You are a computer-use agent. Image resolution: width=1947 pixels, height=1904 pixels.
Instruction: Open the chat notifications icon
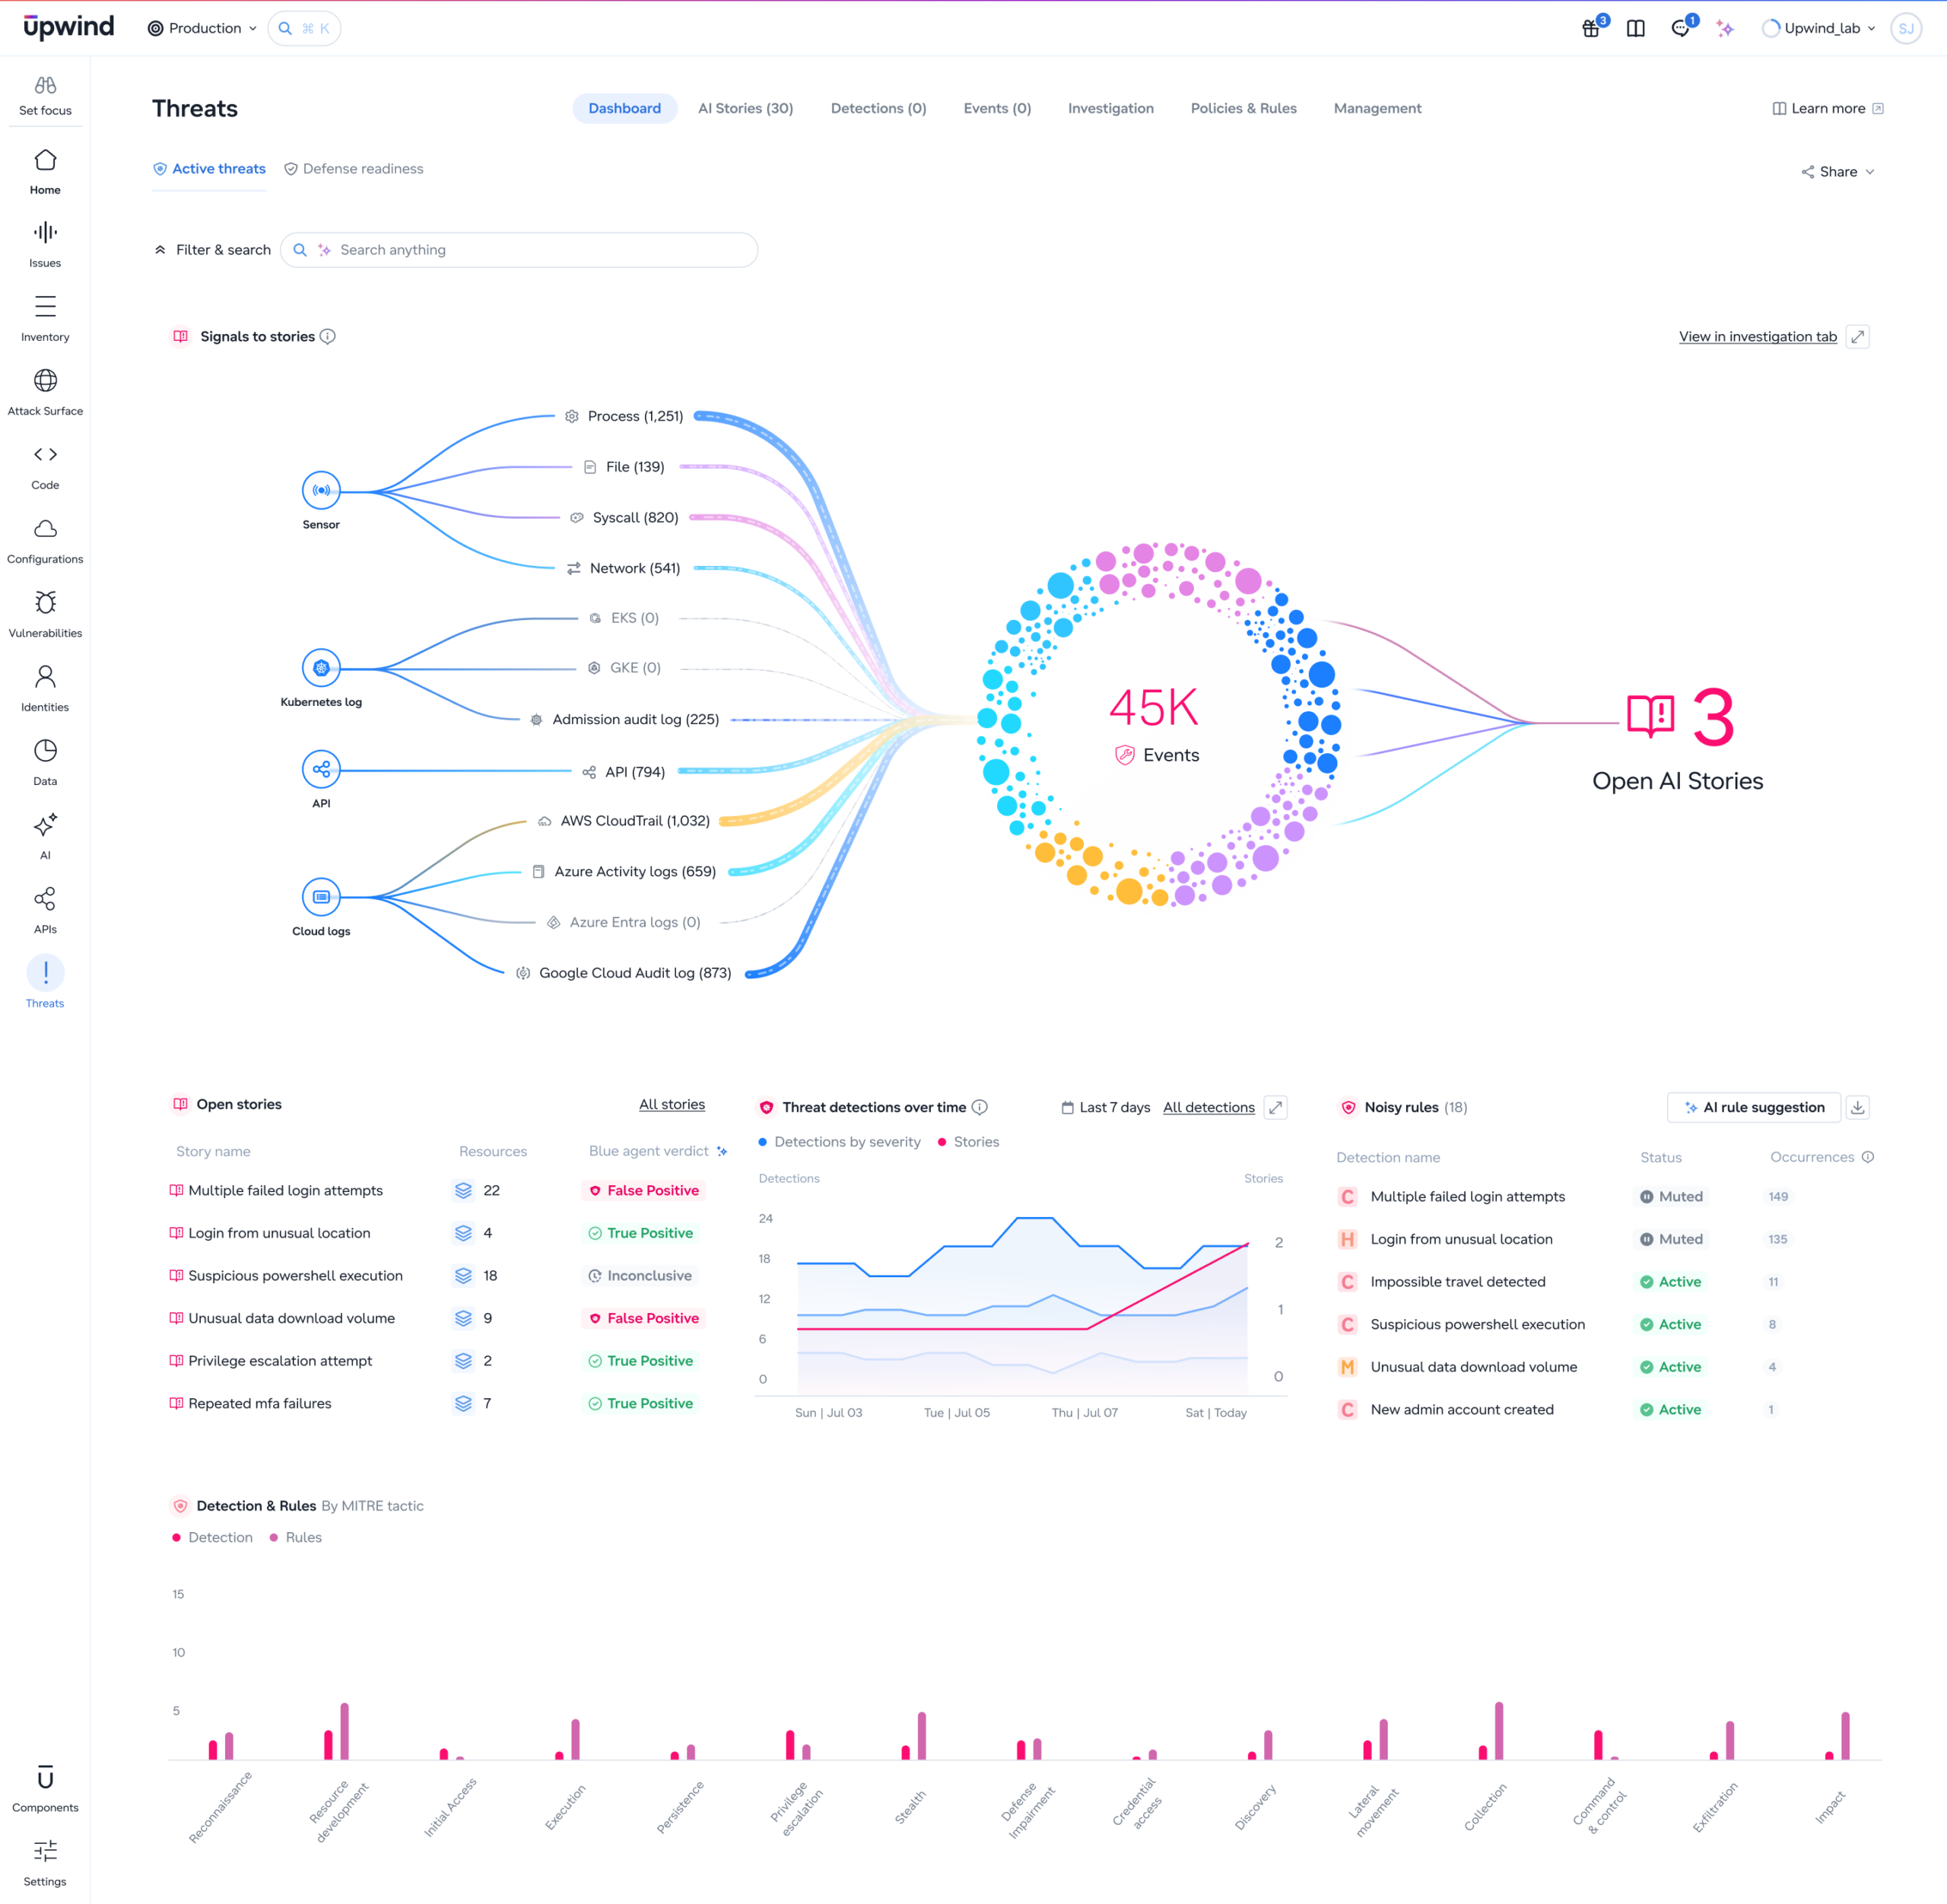pyautogui.click(x=1680, y=28)
